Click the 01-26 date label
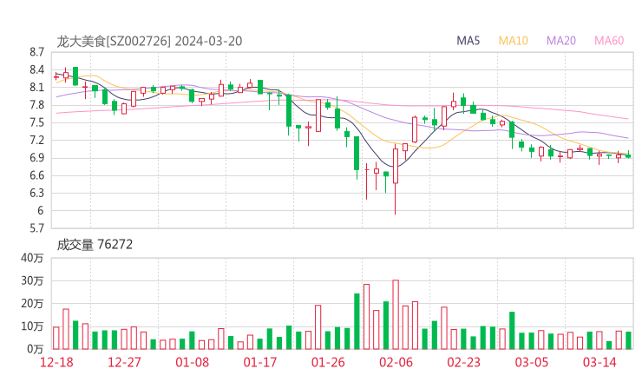The image size is (642, 382). tap(328, 362)
